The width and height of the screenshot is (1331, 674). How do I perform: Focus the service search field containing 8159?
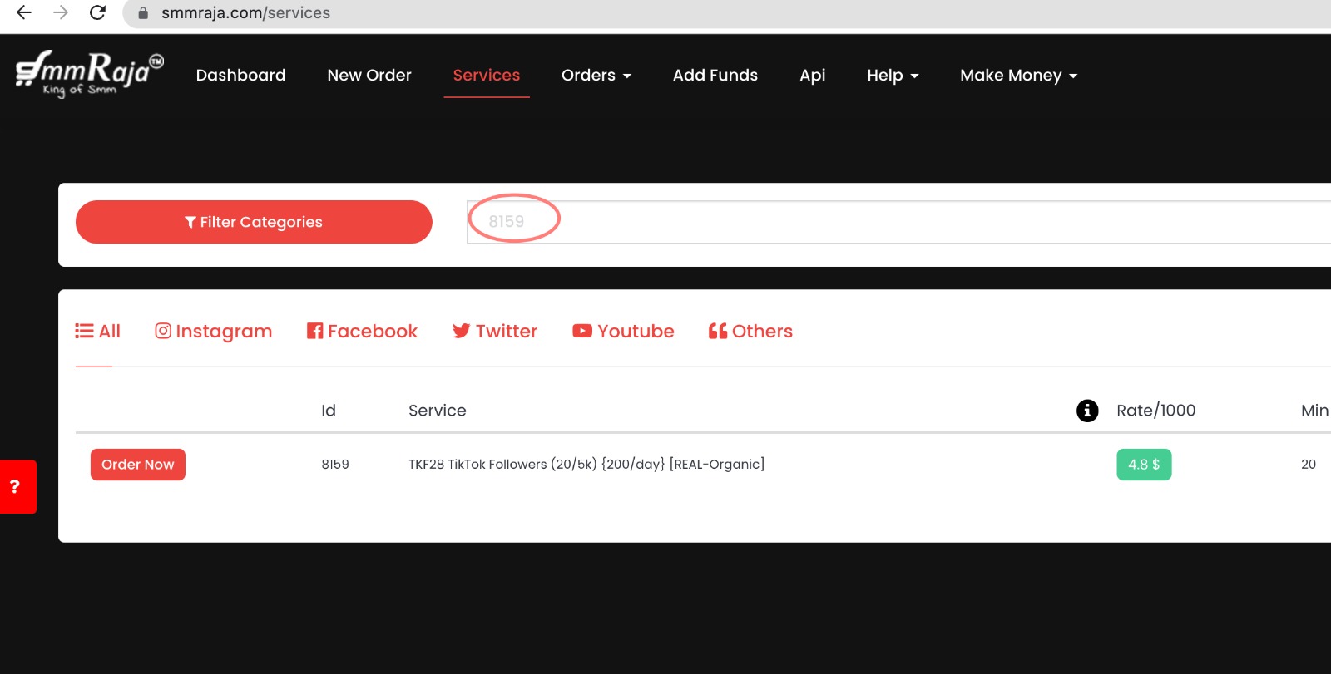tap(898, 222)
